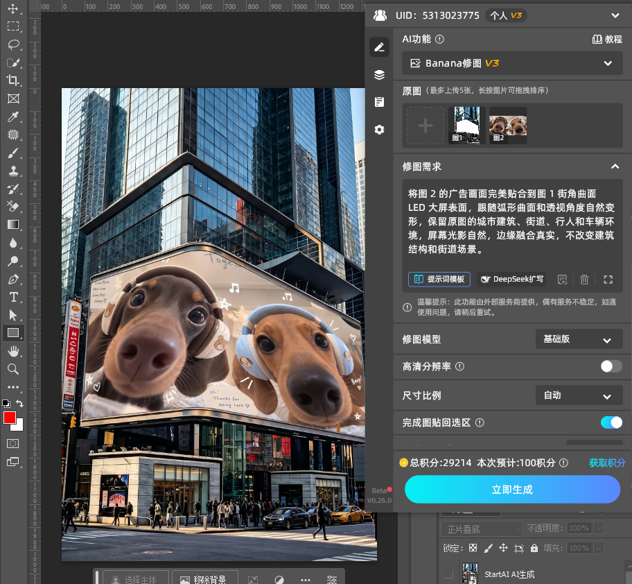Toggle visibility of StartAI AI生成 layer
Viewport: 632px width, 584px height.
pyautogui.click(x=448, y=574)
